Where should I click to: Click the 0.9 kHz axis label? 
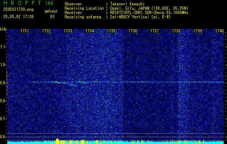[3, 83]
